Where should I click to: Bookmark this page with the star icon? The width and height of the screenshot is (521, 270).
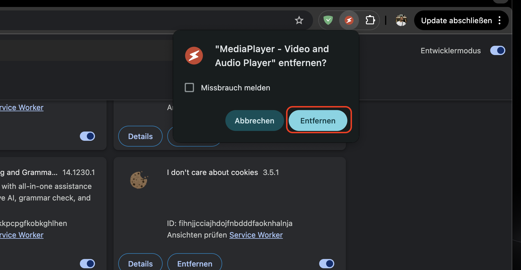299,20
